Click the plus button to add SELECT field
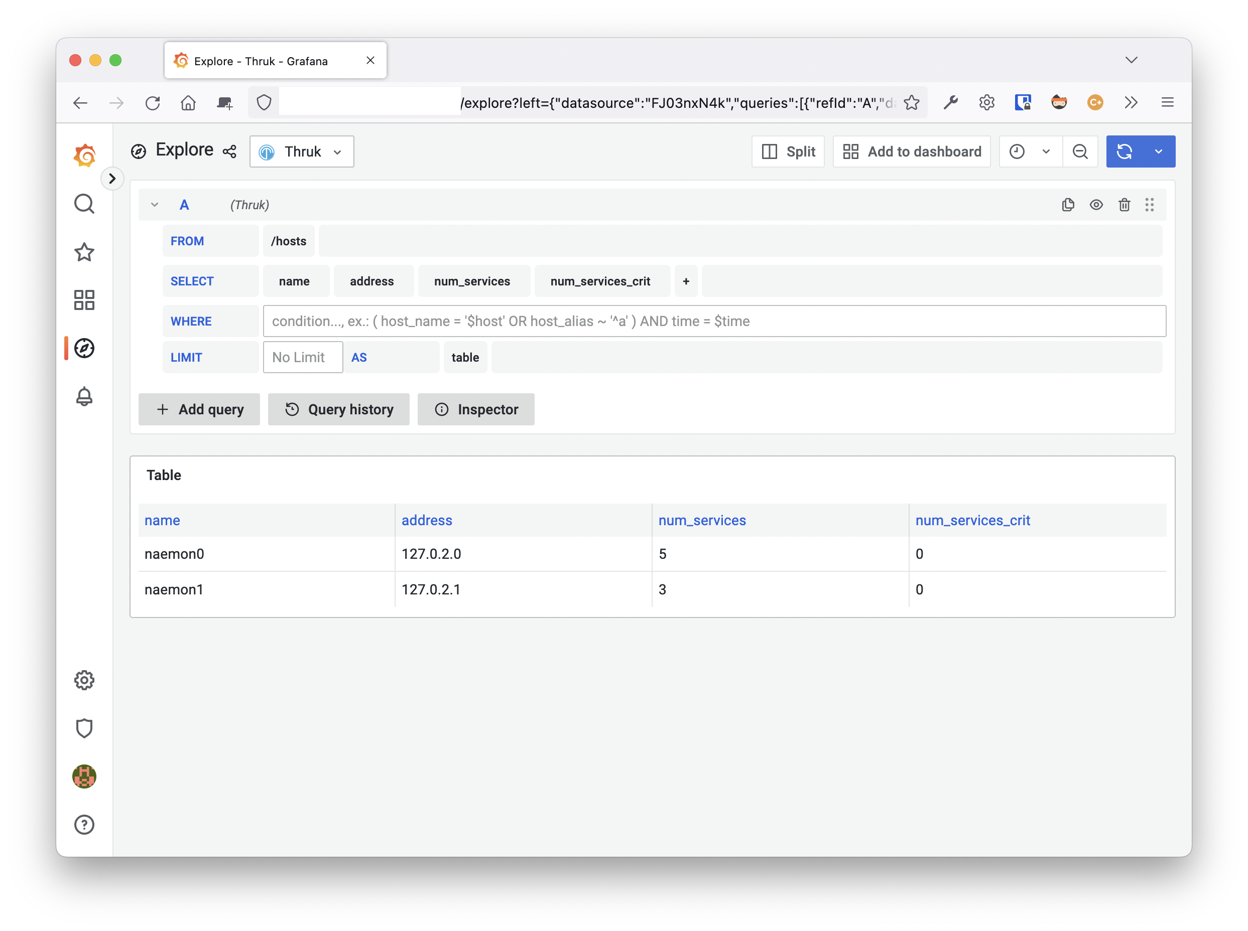 [686, 281]
